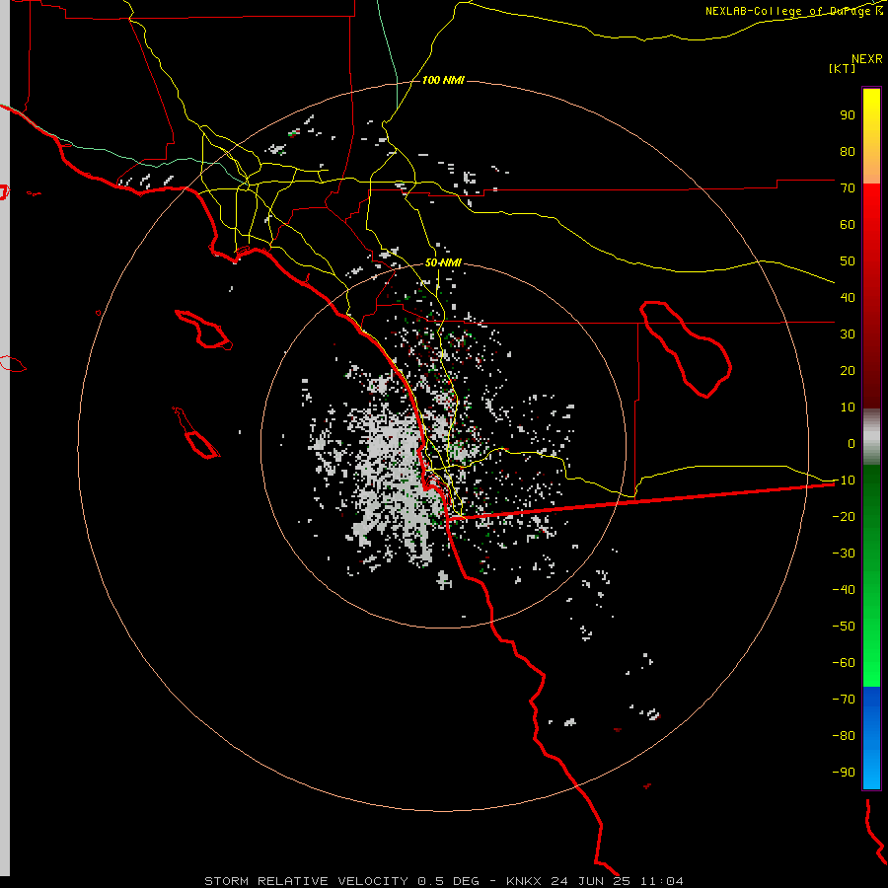888x888 pixels.
Task: Click the -50 value on the velocity scale
Action: click(844, 626)
